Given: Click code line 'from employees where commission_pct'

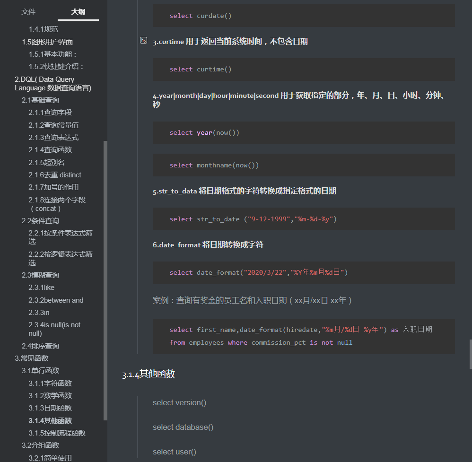Looking at the screenshot, I should [261, 342].
